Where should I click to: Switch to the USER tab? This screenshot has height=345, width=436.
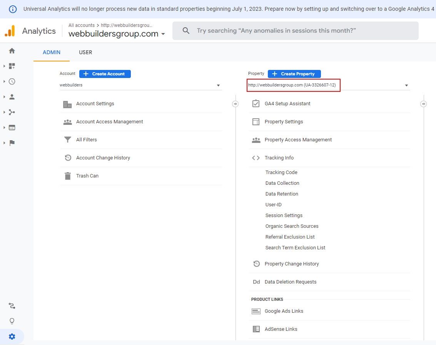pyautogui.click(x=85, y=53)
